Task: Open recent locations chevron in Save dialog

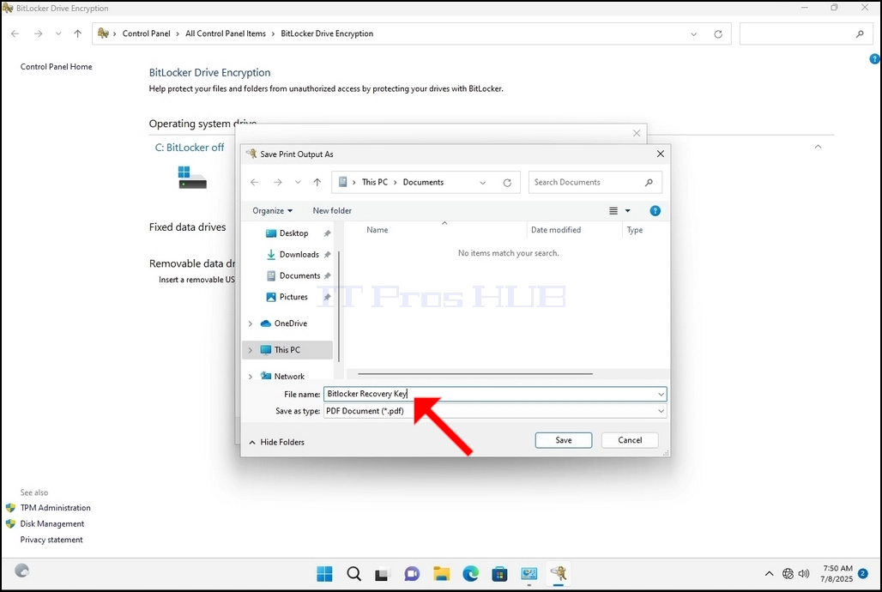Action: pyautogui.click(x=298, y=183)
